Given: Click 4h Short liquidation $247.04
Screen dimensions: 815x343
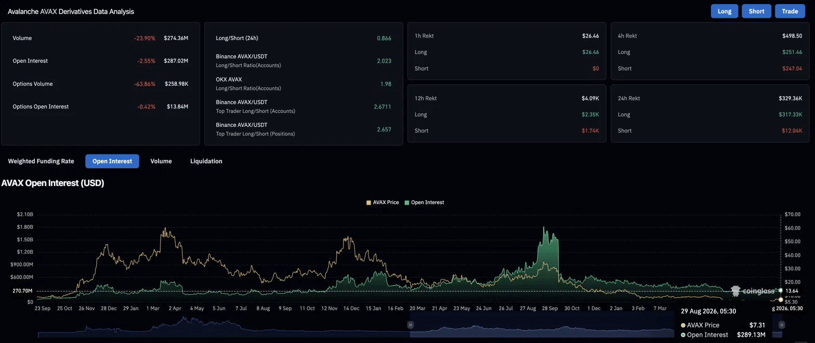Looking at the screenshot, I should (792, 68).
